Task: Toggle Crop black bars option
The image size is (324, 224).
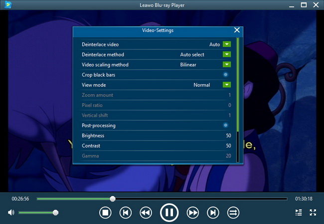Action: tap(226, 75)
